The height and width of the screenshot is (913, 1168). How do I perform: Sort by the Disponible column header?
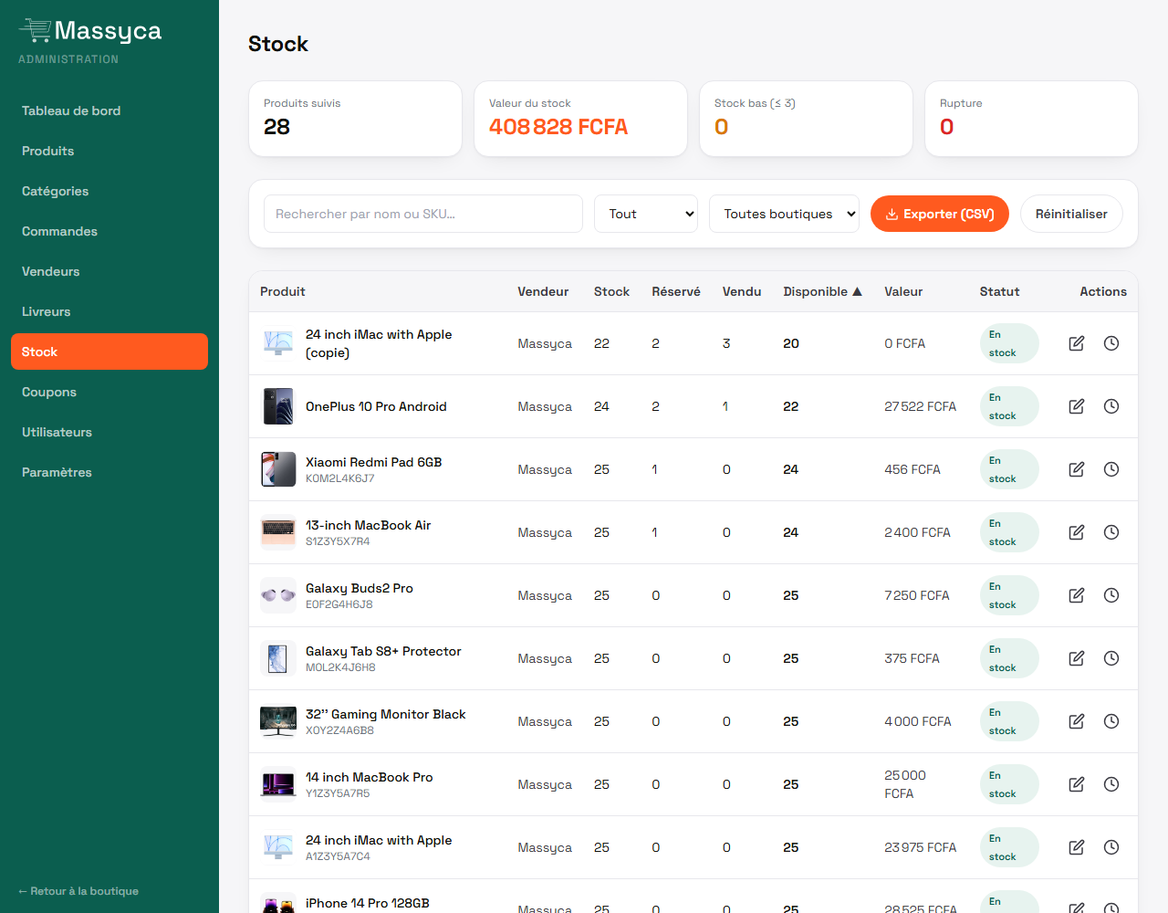(822, 291)
